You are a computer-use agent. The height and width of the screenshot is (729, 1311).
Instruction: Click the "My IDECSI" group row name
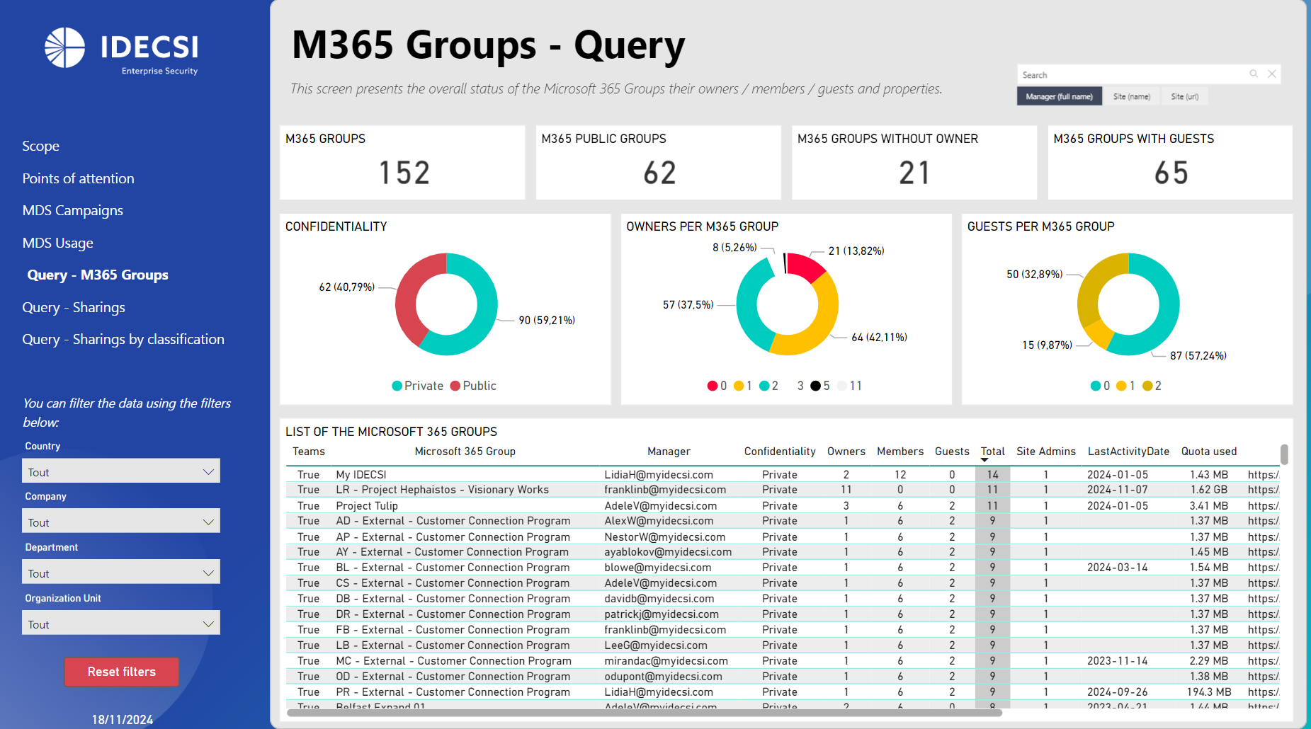tap(361, 475)
